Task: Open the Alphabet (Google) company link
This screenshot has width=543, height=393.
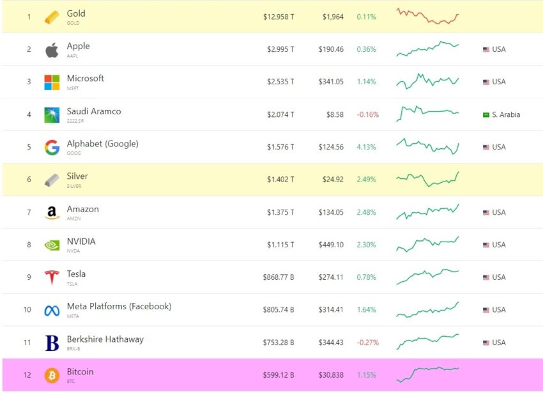Action: coord(102,144)
